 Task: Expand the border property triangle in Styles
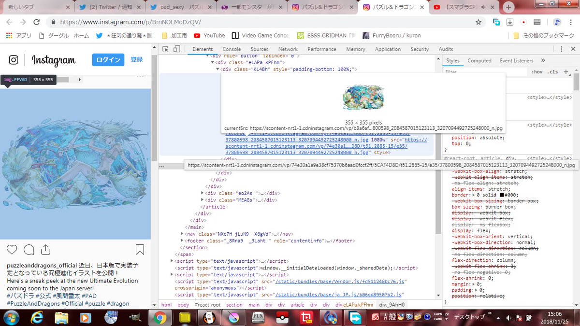pos(473,195)
